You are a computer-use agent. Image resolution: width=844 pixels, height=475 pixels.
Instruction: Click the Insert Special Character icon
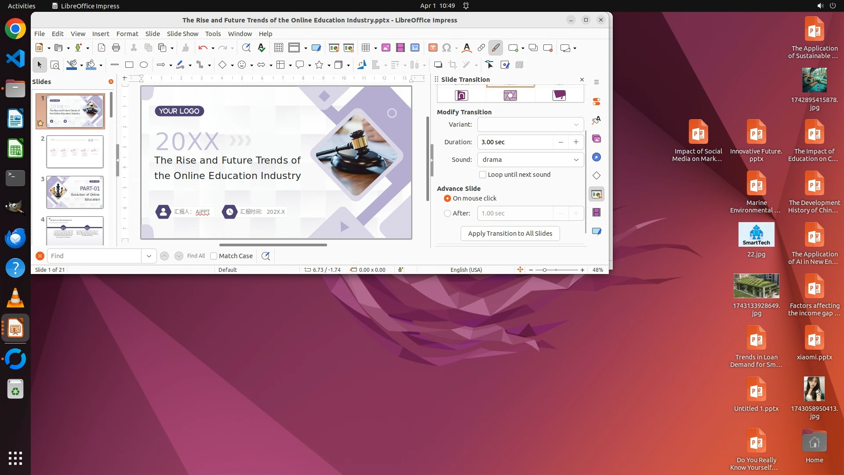pyautogui.click(x=447, y=47)
